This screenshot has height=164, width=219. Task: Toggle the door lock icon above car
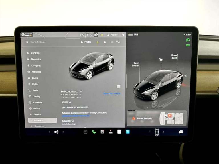161,59
